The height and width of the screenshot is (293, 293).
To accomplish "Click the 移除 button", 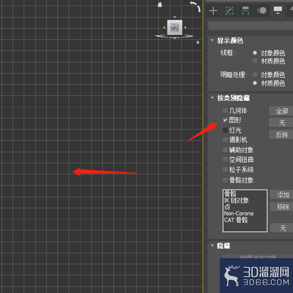I will 282,207.
